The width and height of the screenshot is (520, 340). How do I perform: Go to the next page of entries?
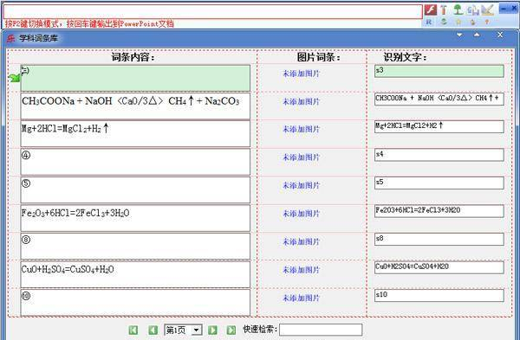(212, 330)
